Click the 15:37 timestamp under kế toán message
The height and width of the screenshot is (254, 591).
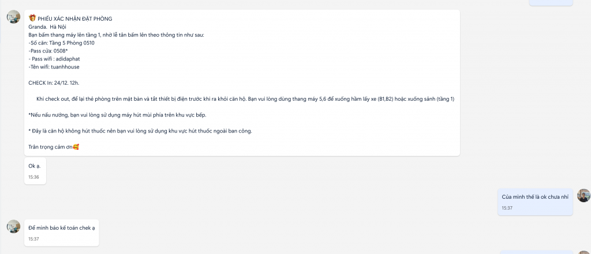click(33, 239)
